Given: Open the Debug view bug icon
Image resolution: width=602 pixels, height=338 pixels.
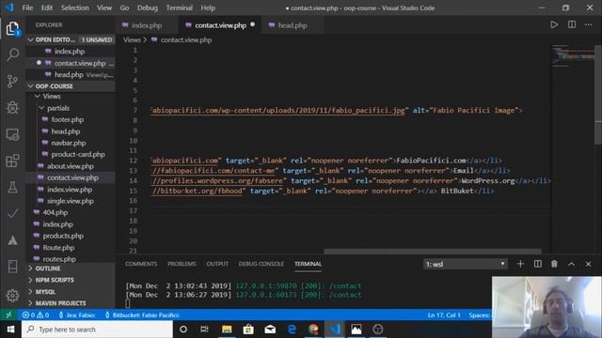Looking at the screenshot, I should (x=12, y=108).
